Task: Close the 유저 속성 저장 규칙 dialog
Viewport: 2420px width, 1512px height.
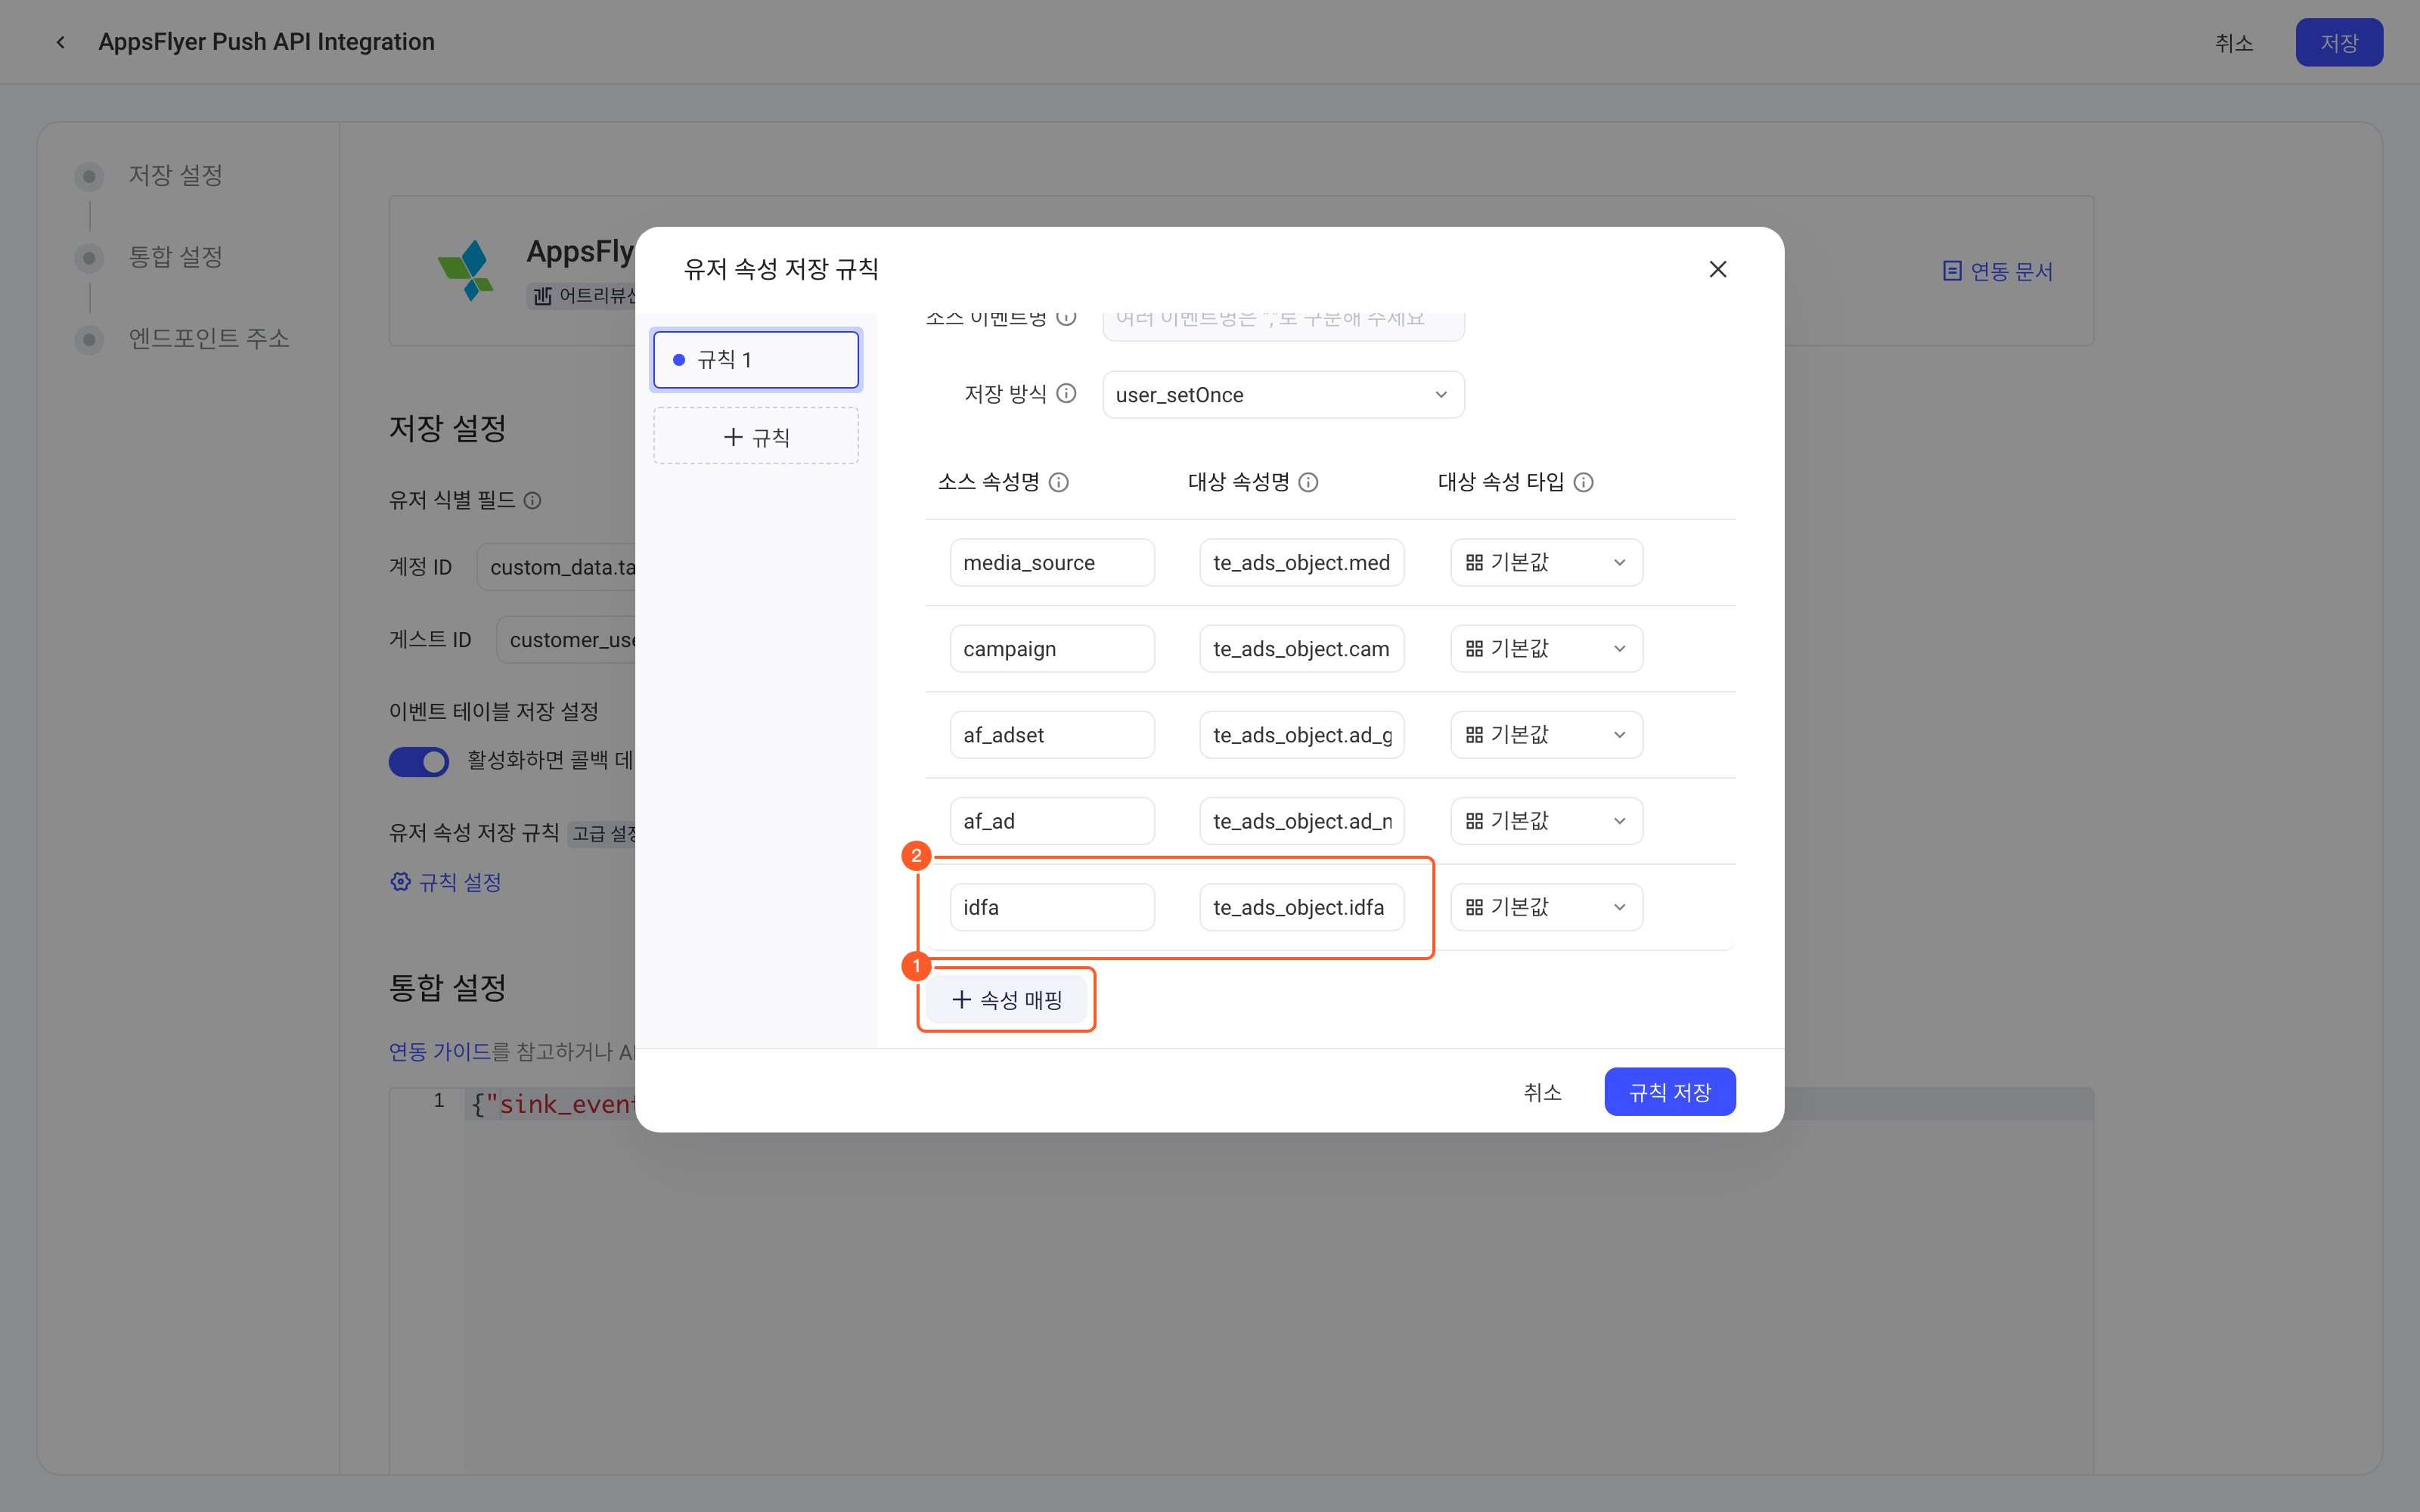Action: pos(1718,269)
